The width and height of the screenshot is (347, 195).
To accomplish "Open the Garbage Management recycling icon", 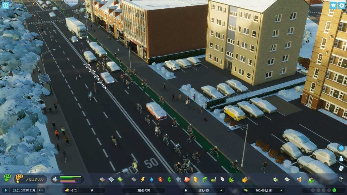I will pyautogui.click(x=169, y=179).
